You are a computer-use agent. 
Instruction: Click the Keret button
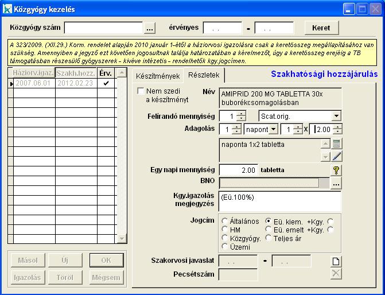(x=321, y=28)
